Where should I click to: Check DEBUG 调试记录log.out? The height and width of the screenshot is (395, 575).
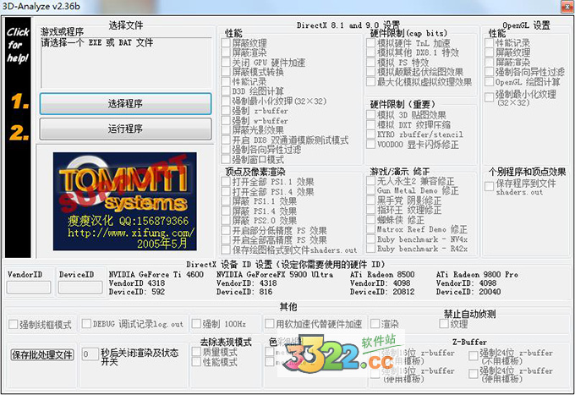(x=86, y=324)
